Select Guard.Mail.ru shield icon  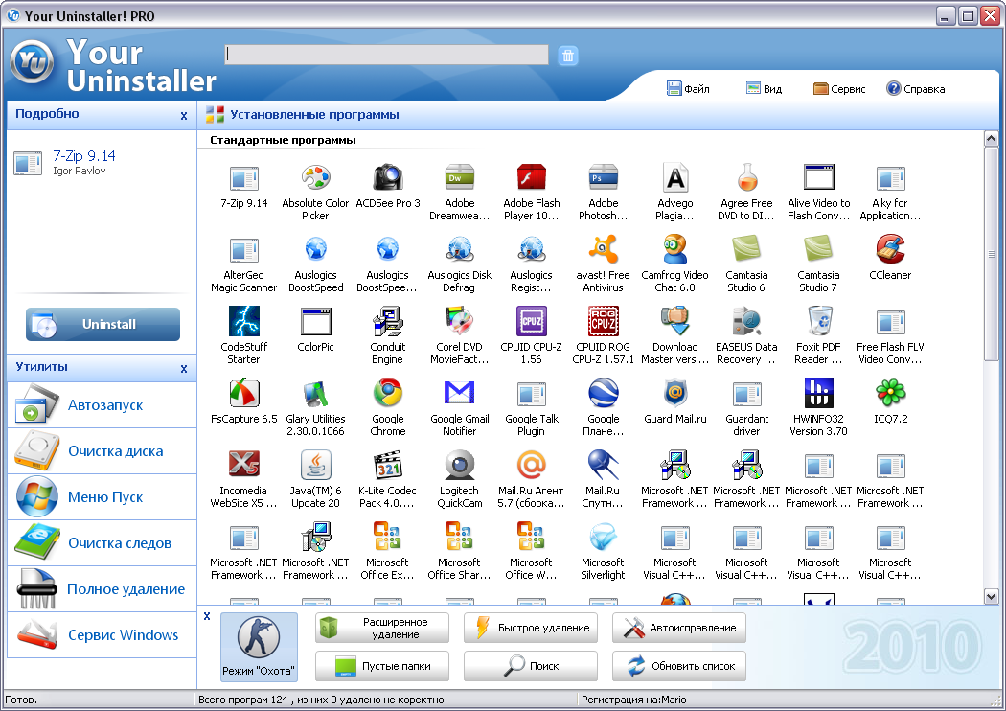point(674,393)
